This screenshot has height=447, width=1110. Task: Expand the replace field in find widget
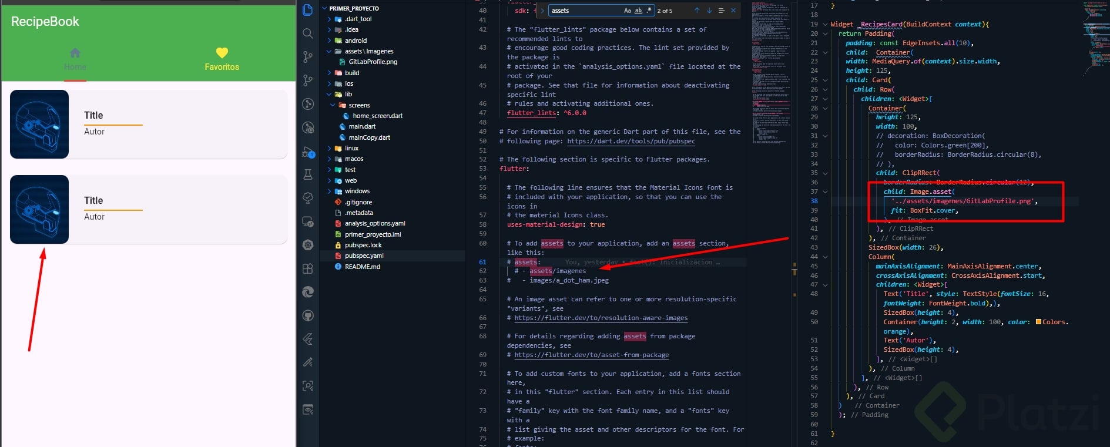click(542, 11)
